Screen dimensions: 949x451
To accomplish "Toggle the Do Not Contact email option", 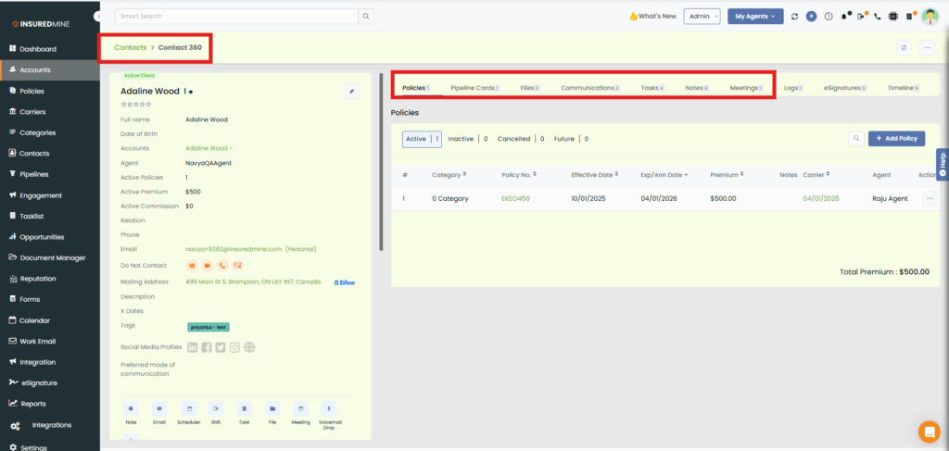I will 192,266.
